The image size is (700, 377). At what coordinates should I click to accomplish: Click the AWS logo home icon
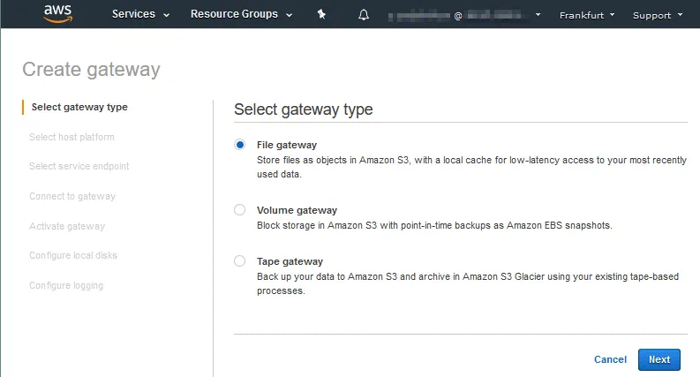(56, 13)
